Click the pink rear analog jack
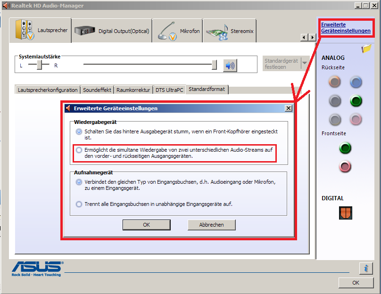Screen dimensions: 381x294 (x=356, y=120)
